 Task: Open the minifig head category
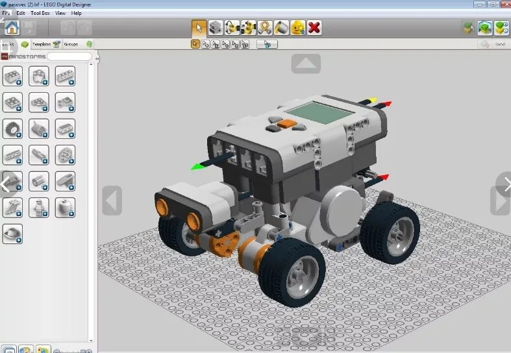click(x=65, y=208)
